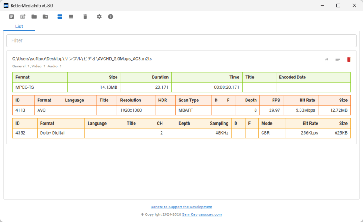Open a folder using the folder icon
Viewport: 363px width, 222px height.
pos(34,16)
